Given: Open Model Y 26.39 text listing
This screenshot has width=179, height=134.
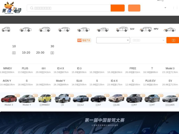Looking at the screenshot, I should [61, 82].
